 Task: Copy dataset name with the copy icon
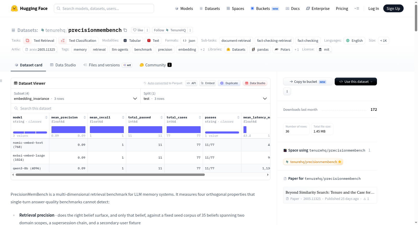pyautogui.click(x=125, y=30)
